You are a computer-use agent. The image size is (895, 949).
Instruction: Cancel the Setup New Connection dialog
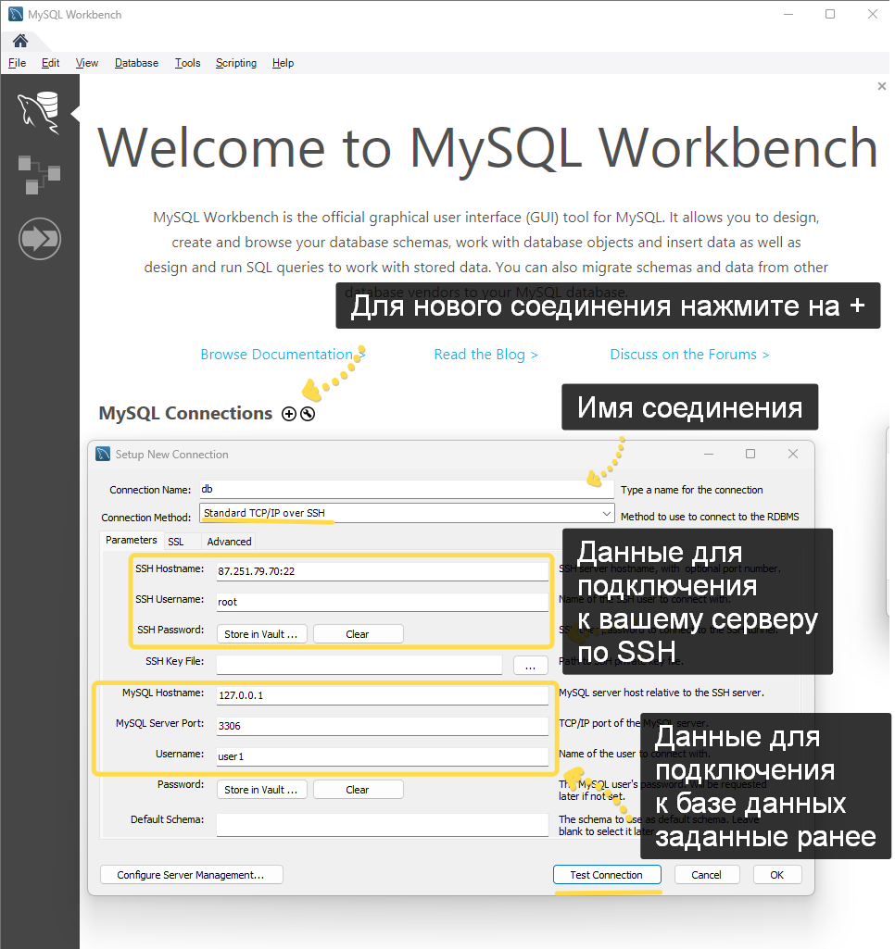click(707, 875)
